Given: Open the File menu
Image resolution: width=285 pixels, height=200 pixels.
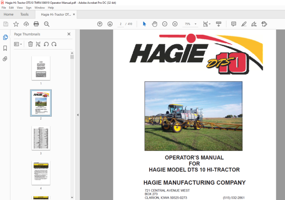Looking at the screenshot, I should pyautogui.click(x=4, y=8).
